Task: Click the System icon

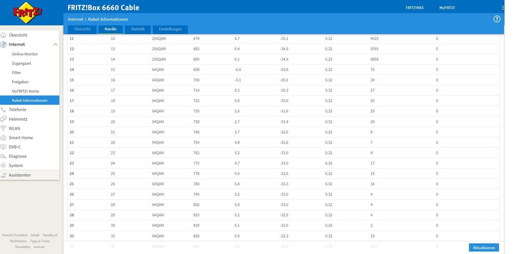Action: (x=3, y=165)
